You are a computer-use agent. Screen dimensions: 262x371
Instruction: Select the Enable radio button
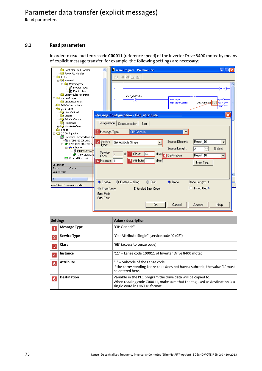(99, 182)
